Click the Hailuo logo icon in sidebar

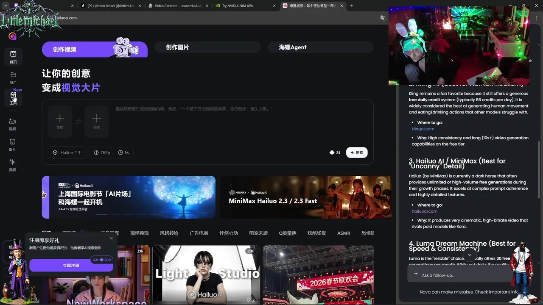click(12, 36)
